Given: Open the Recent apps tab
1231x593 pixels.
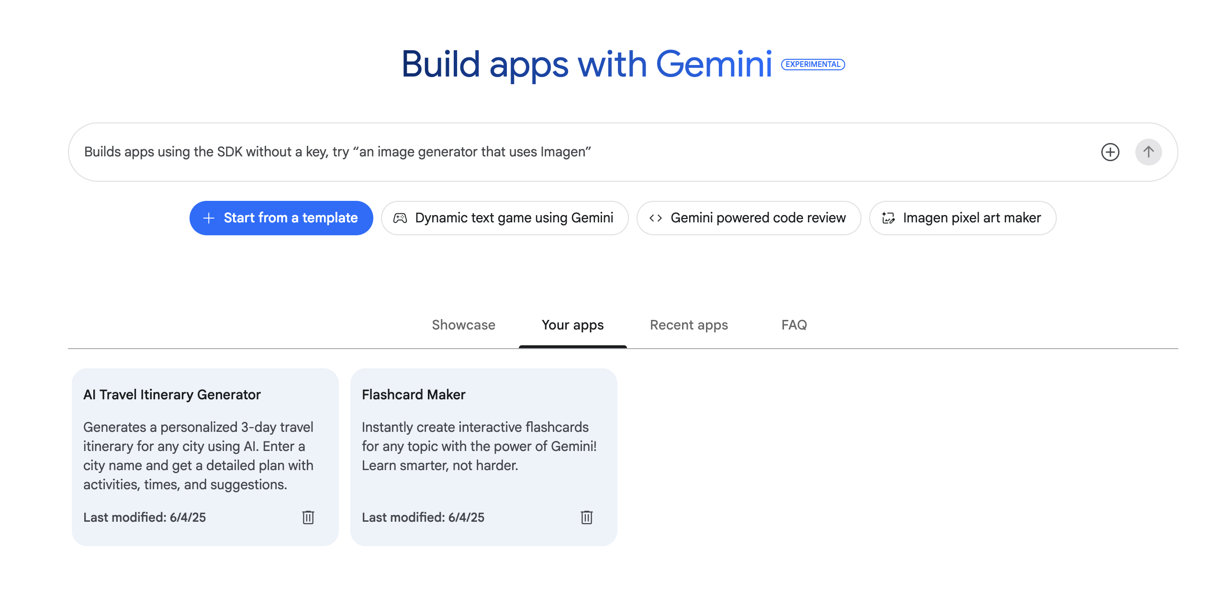Looking at the screenshot, I should coord(689,325).
